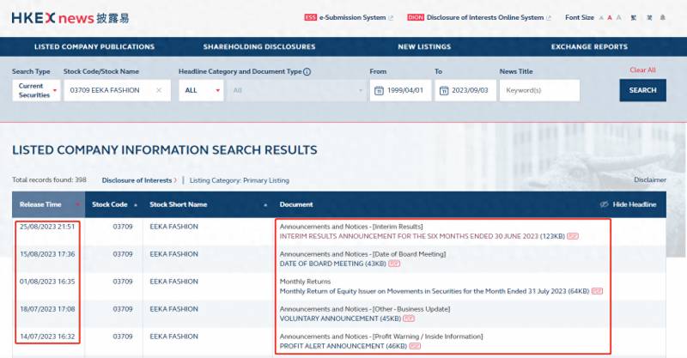Viewport: 687px width, 358px height.
Task: Open Disclosure of Interests Online System link
Action: pyautogui.click(x=479, y=17)
